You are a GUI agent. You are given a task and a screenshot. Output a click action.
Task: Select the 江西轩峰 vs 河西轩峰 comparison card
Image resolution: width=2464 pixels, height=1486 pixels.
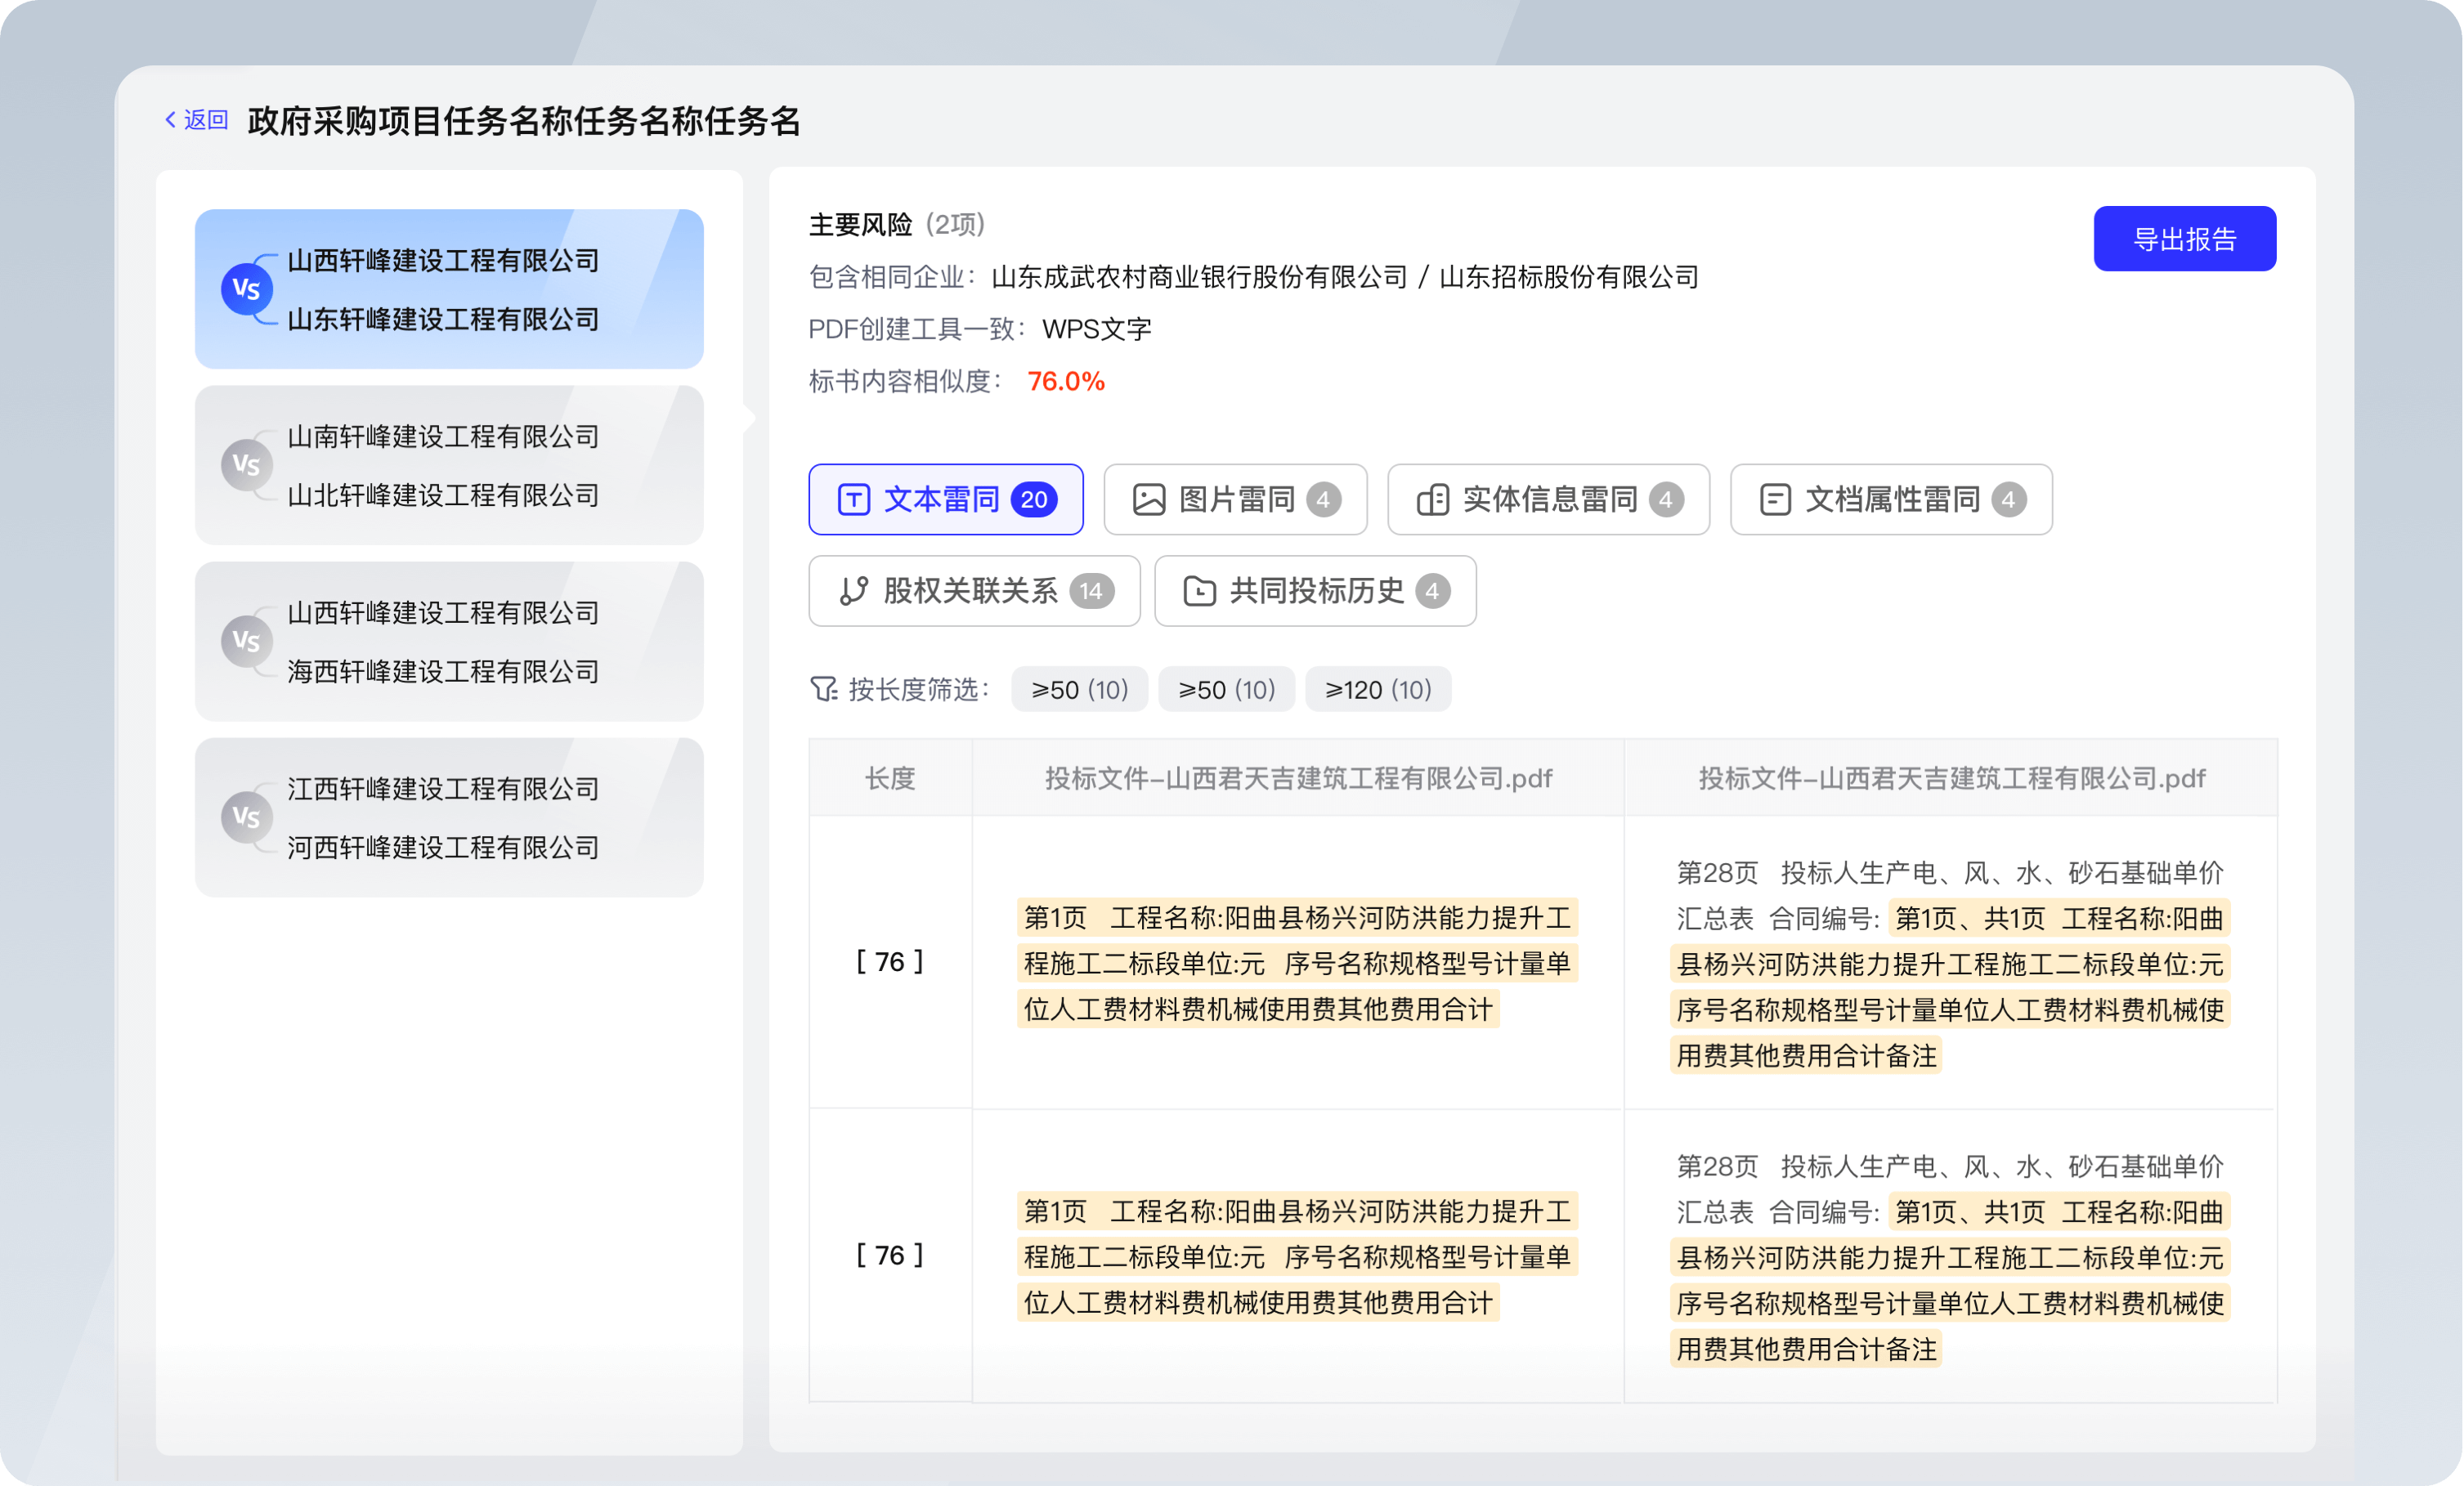[x=448, y=818]
